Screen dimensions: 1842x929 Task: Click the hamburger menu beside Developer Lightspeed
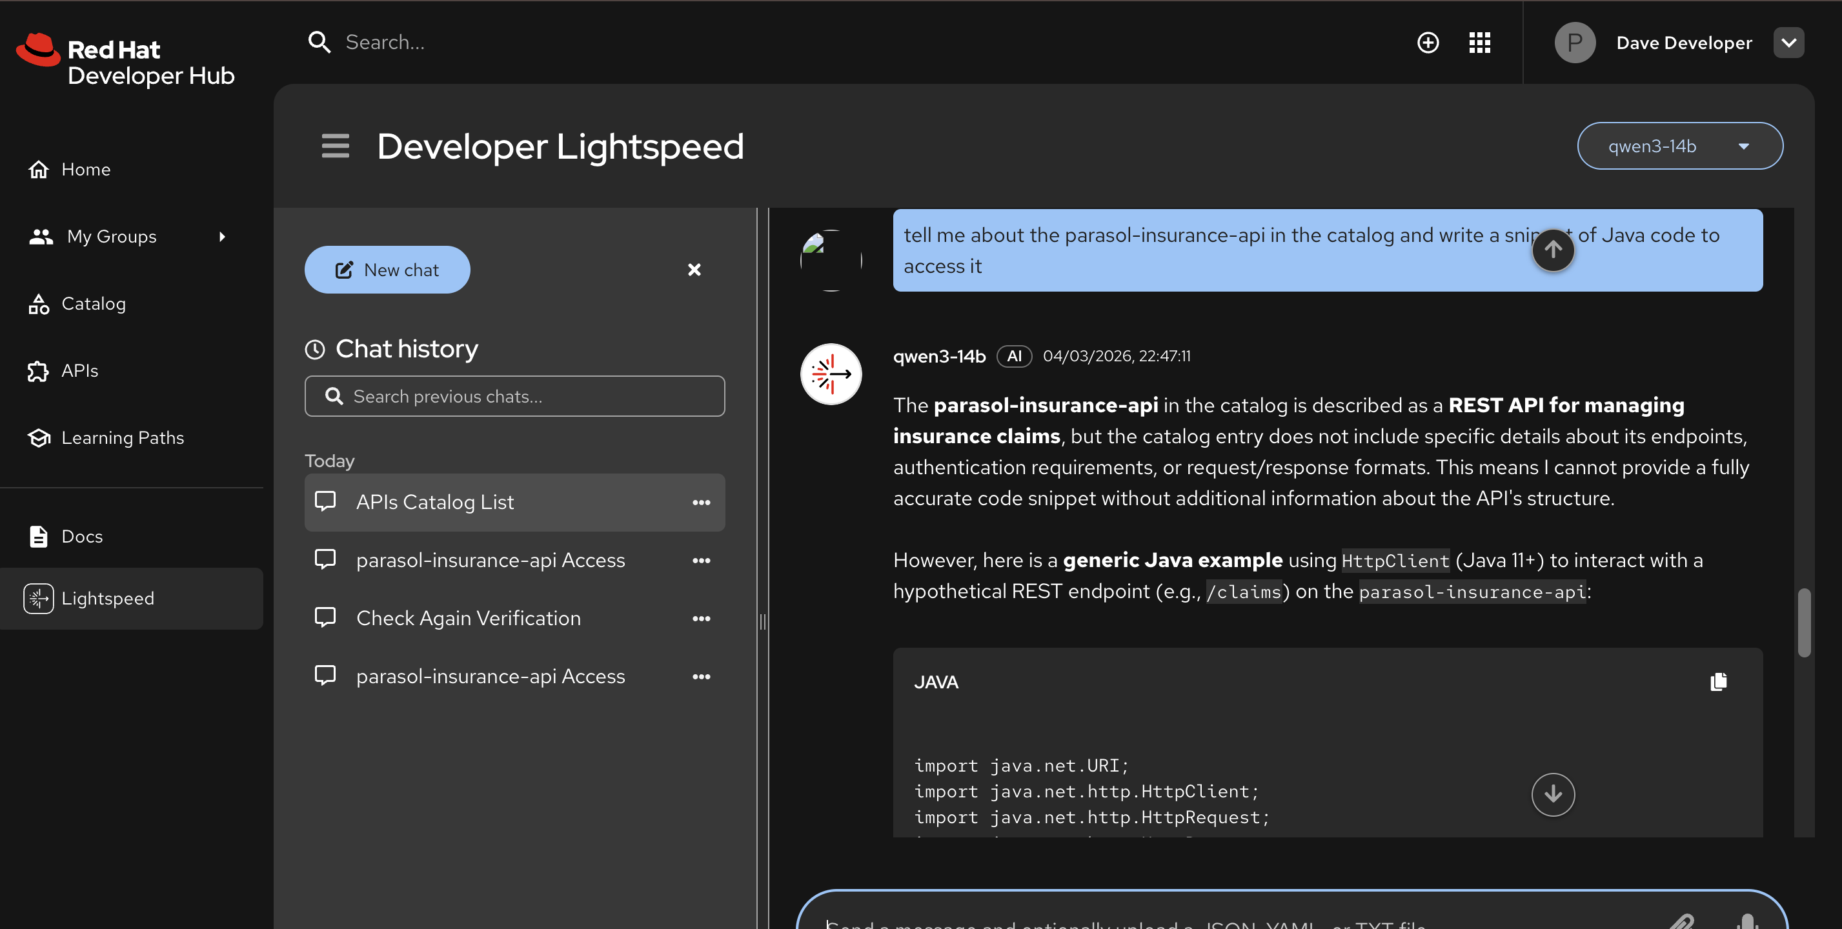336,146
